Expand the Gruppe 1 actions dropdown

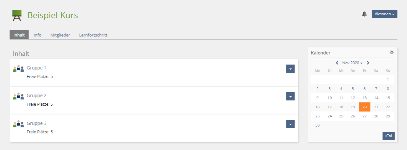tap(290, 68)
